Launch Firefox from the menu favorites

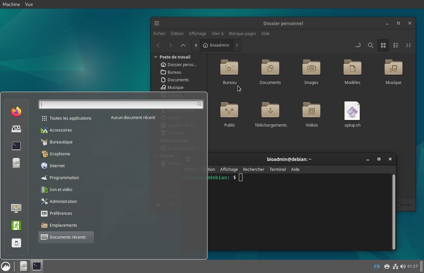[16, 112]
